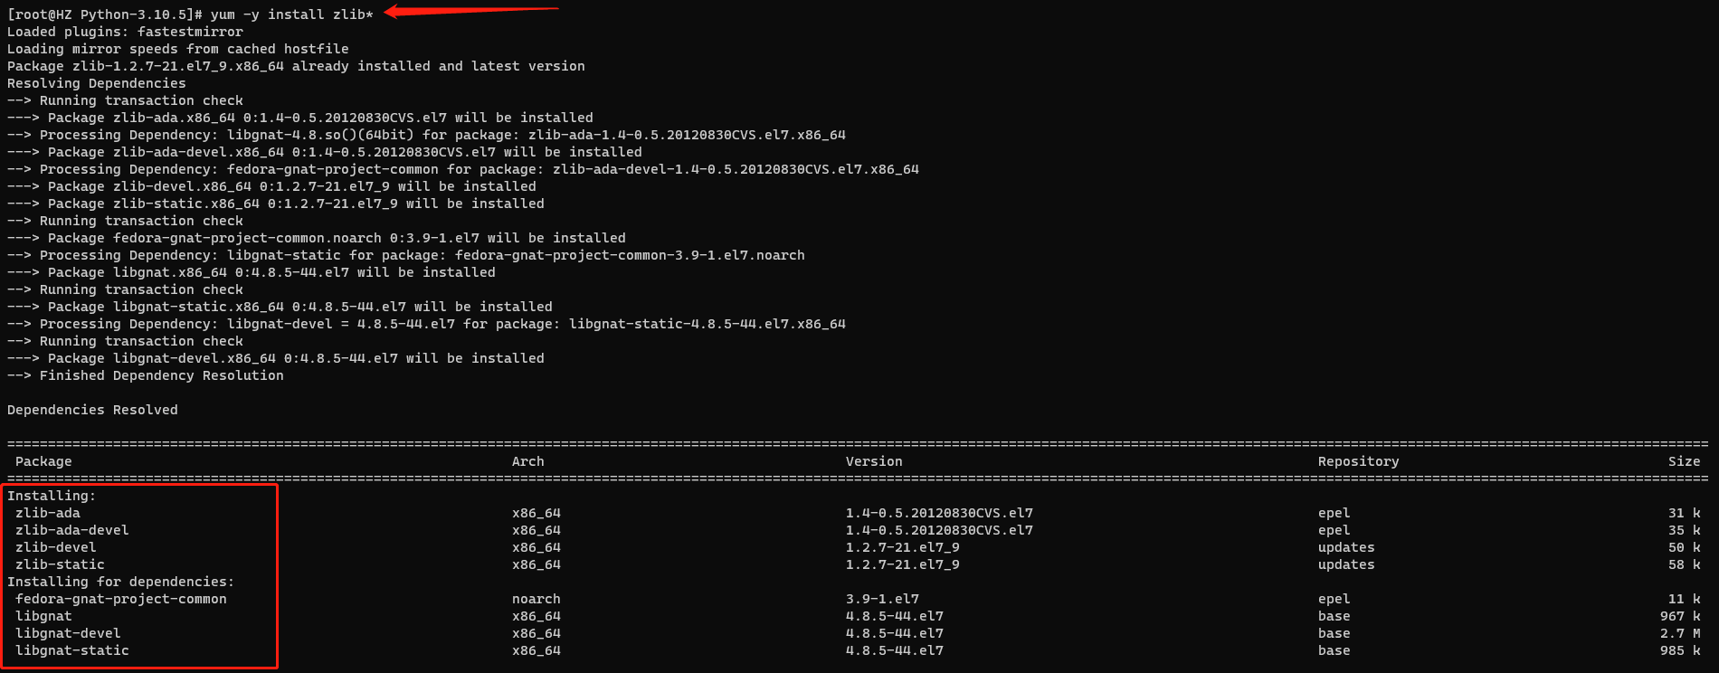Click version '4.8.5-44.el7' in libgnat row
This screenshot has height=673, width=1719.
[895, 616]
